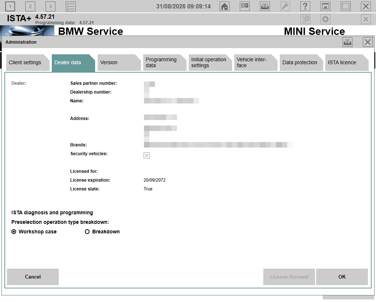Click the Cancel button
The image size is (376, 302).
[x=33, y=277]
